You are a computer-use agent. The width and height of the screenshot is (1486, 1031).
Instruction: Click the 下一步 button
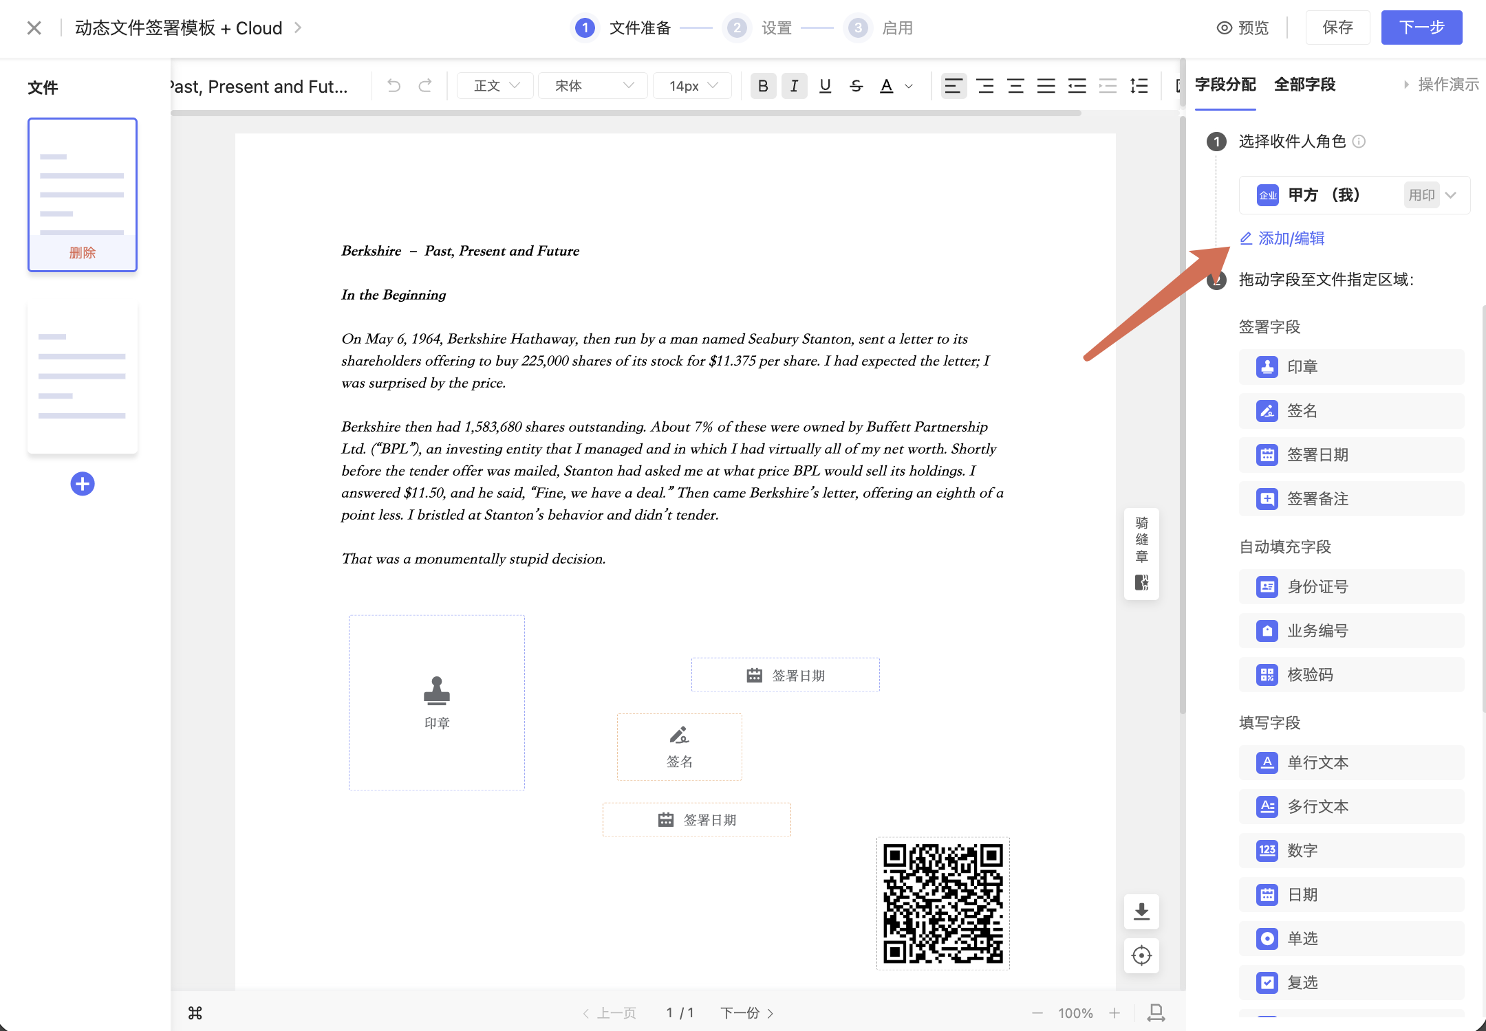(1421, 27)
